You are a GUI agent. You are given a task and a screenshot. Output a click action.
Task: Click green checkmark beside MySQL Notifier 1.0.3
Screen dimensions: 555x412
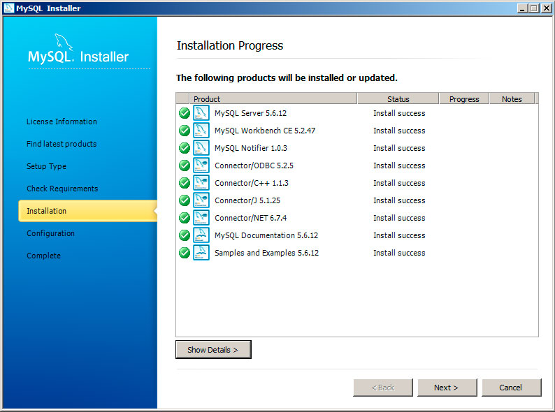pyautogui.click(x=185, y=148)
